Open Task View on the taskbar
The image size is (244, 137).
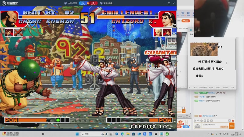(111, 134)
